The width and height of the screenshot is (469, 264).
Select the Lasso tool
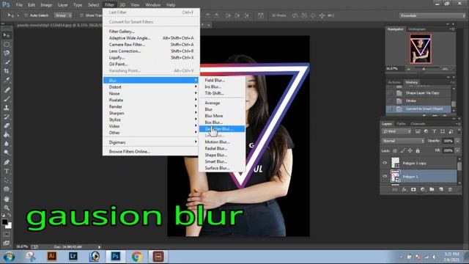[x=7, y=54]
